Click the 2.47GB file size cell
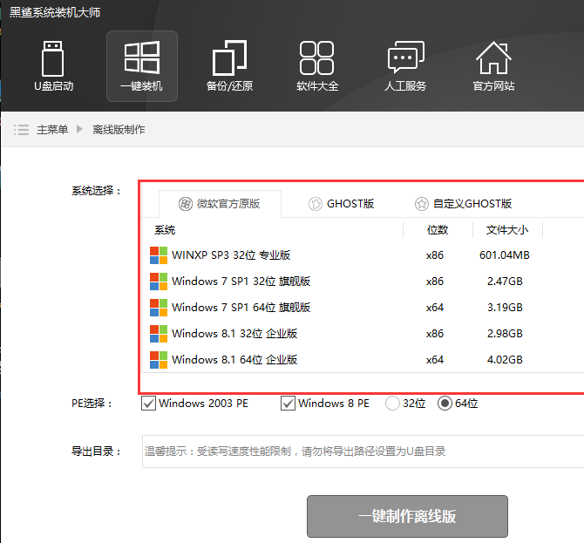The height and width of the screenshot is (543, 584). click(505, 282)
